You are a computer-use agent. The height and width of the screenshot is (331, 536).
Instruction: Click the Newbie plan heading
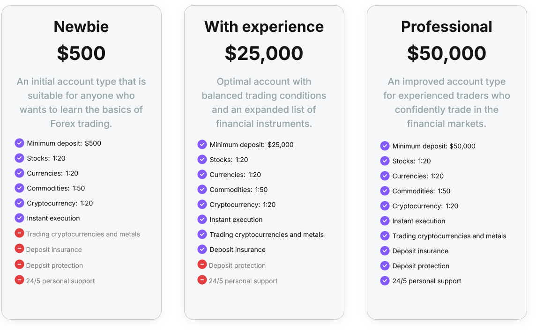point(81,27)
